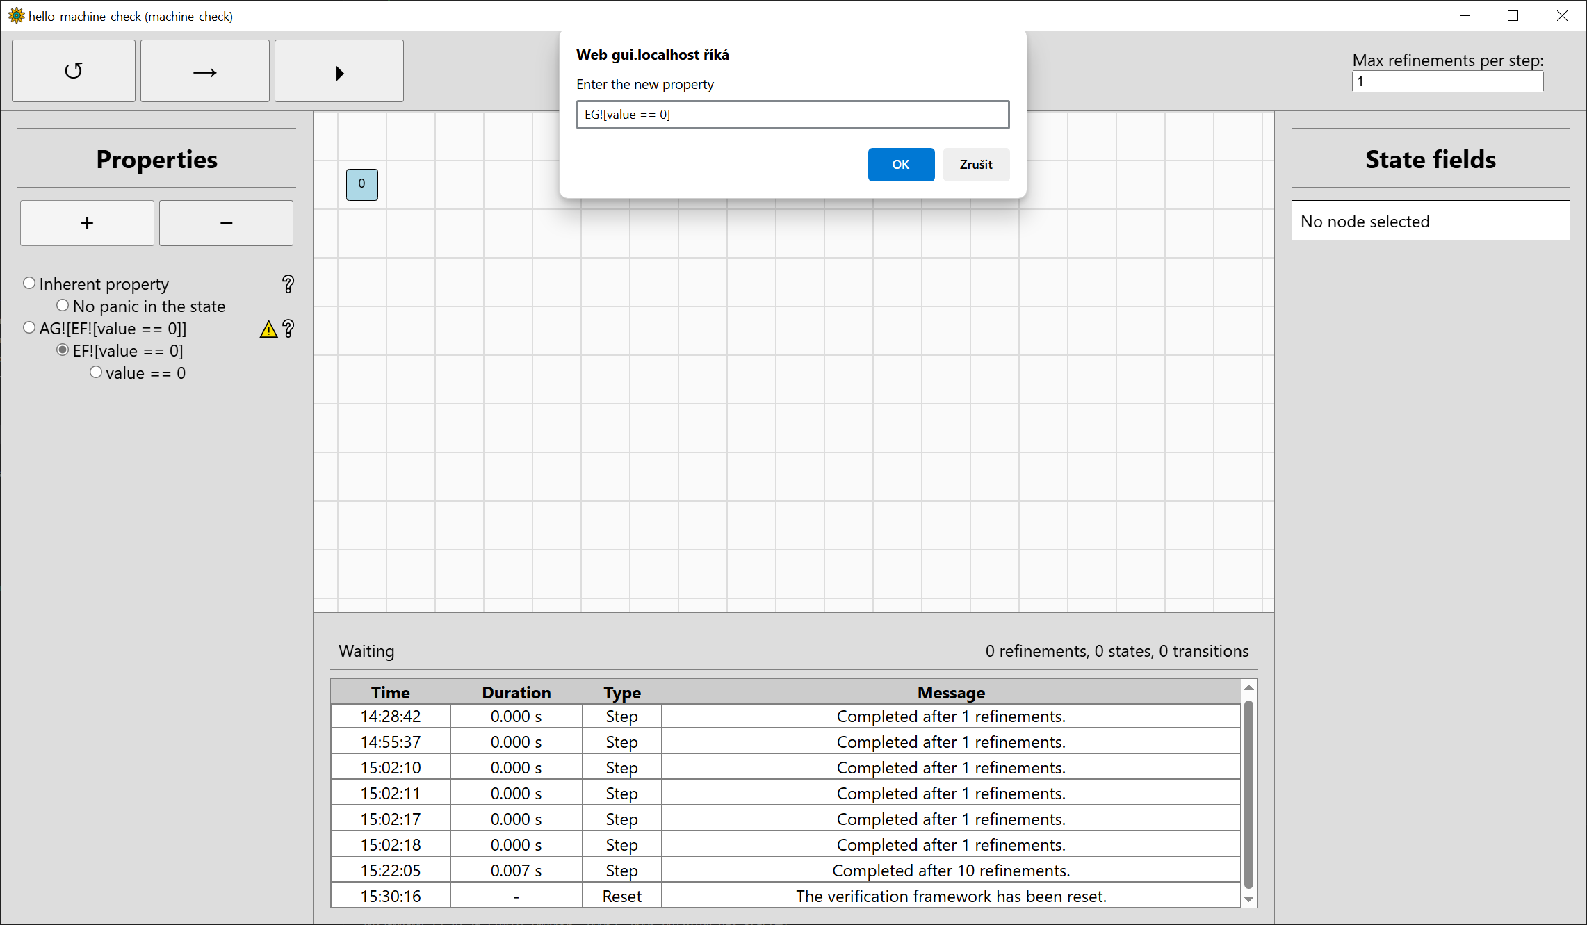The height and width of the screenshot is (925, 1587).
Task: Confirm dialog with OK button
Action: [900, 165]
